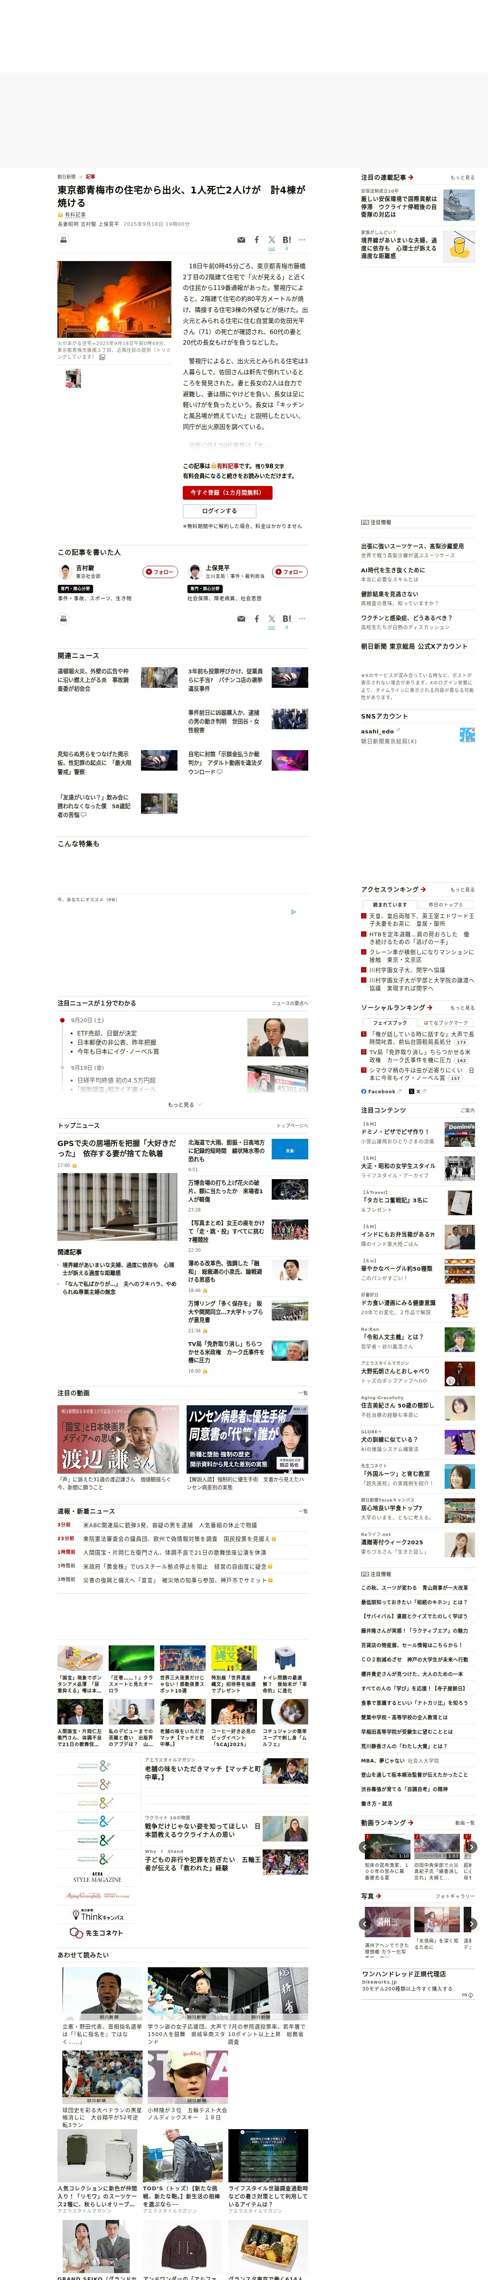Advance the 写真 carousel to the next photo

[471, 1924]
